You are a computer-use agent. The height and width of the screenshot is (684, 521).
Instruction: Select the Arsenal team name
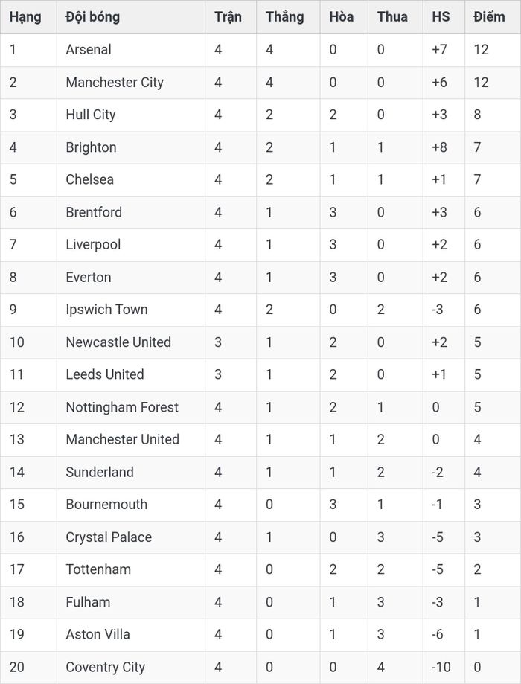point(89,50)
